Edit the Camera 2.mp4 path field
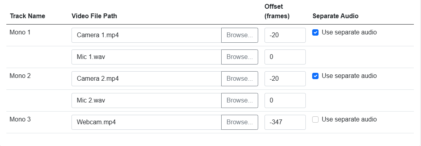421x146 pixels. click(147, 79)
